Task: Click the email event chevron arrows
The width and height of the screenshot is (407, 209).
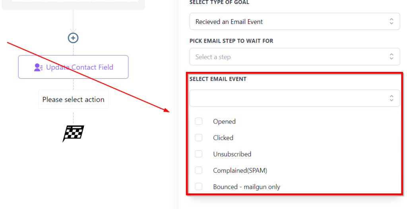Action: (391, 98)
